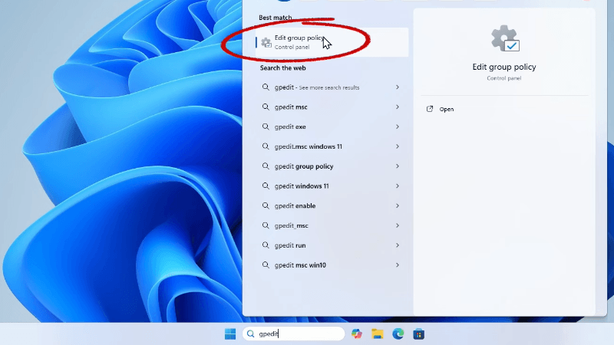Expand the 'gpedit msc' suggestion arrow
Image resolution: width=614 pixels, height=345 pixels.
point(398,107)
